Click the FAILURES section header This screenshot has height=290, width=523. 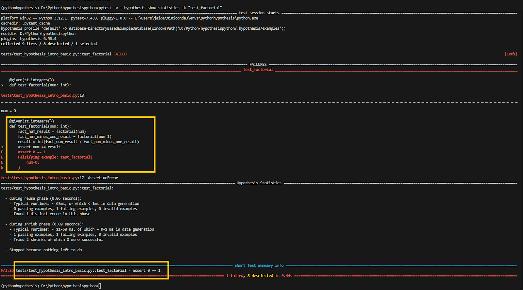258,64
